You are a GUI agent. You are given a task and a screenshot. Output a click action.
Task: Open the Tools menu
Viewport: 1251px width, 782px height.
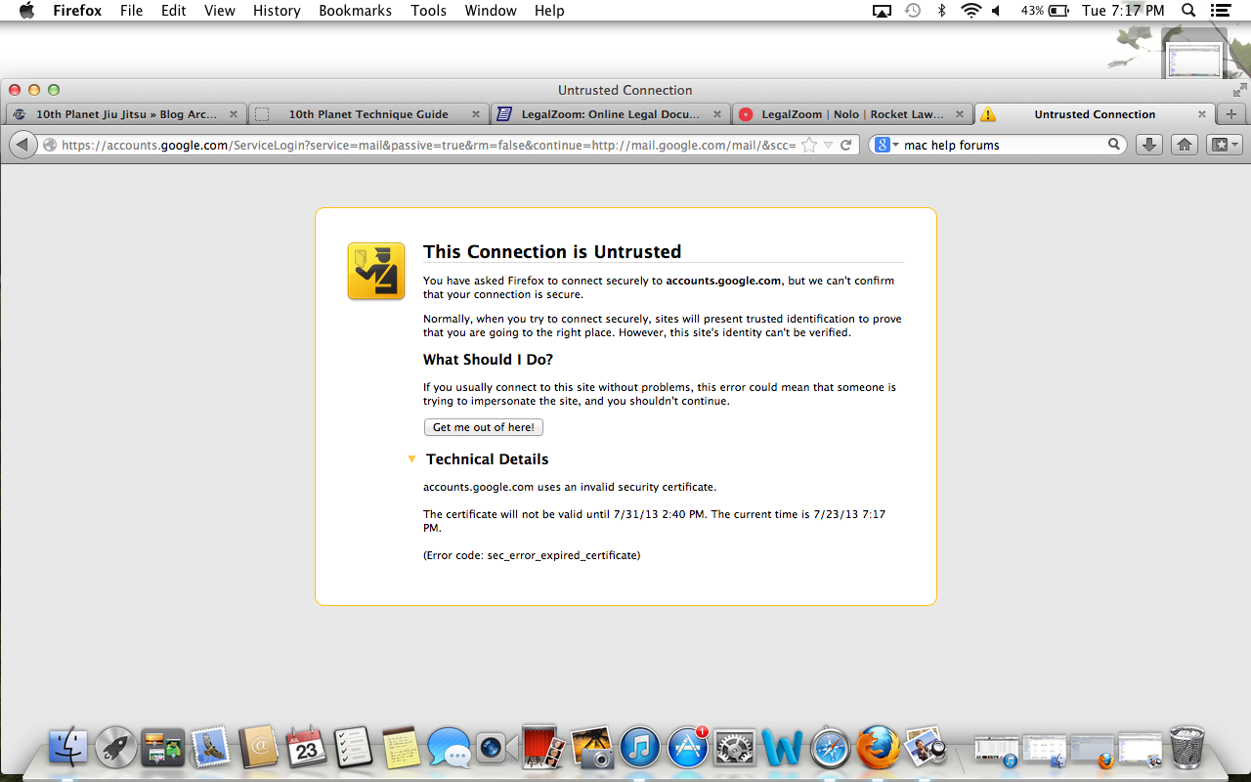pyautogui.click(x=428, y=11)
